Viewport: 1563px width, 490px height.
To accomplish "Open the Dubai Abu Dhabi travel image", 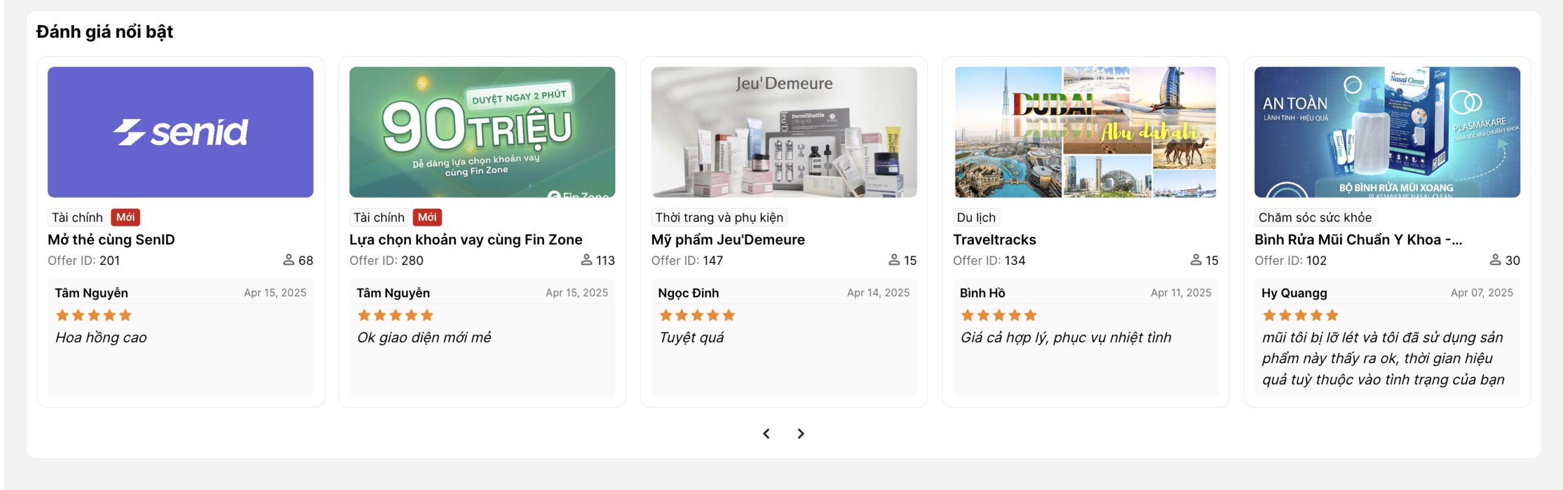I will 1085,132.
